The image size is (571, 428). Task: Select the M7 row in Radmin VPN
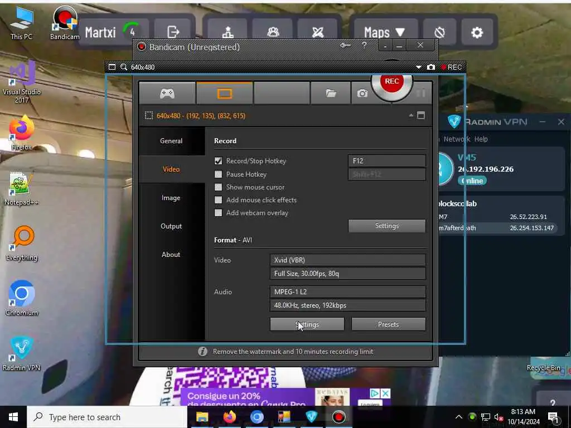point(497,217)
